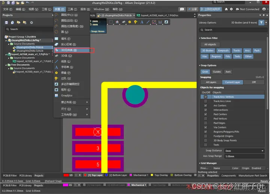Click the Home icon in top bar
The image size is (270, 194).
(x=226, y=9)
